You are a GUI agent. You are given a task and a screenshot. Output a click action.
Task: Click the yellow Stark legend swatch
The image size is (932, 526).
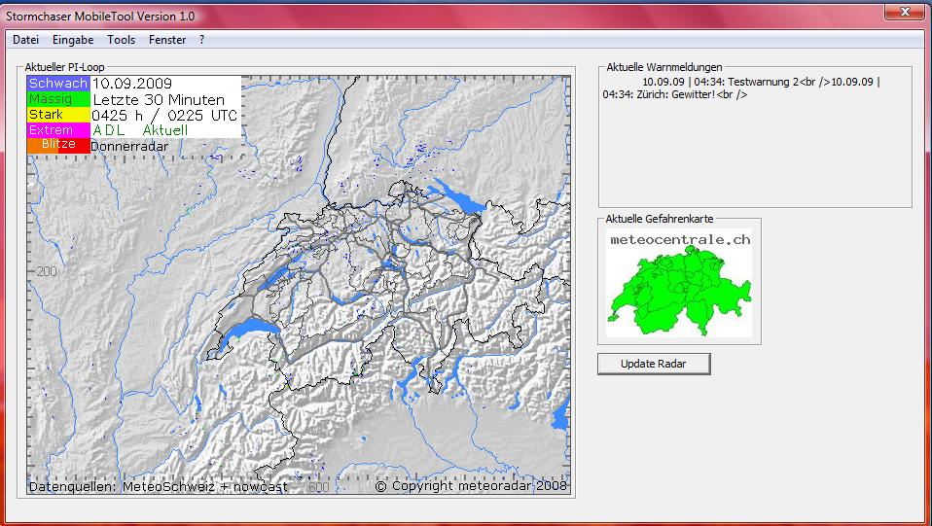pyautogui.click(x=58, y=115)
